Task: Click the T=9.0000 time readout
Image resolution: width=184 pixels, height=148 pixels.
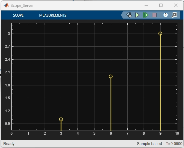Action: point(174,144)
